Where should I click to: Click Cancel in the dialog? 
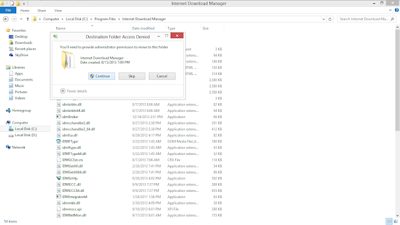coord(162,76)
